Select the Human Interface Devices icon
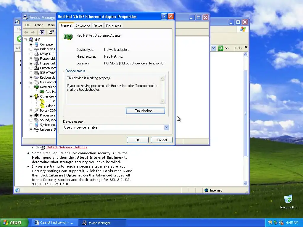The image size is (303, 227). point(36,68)
